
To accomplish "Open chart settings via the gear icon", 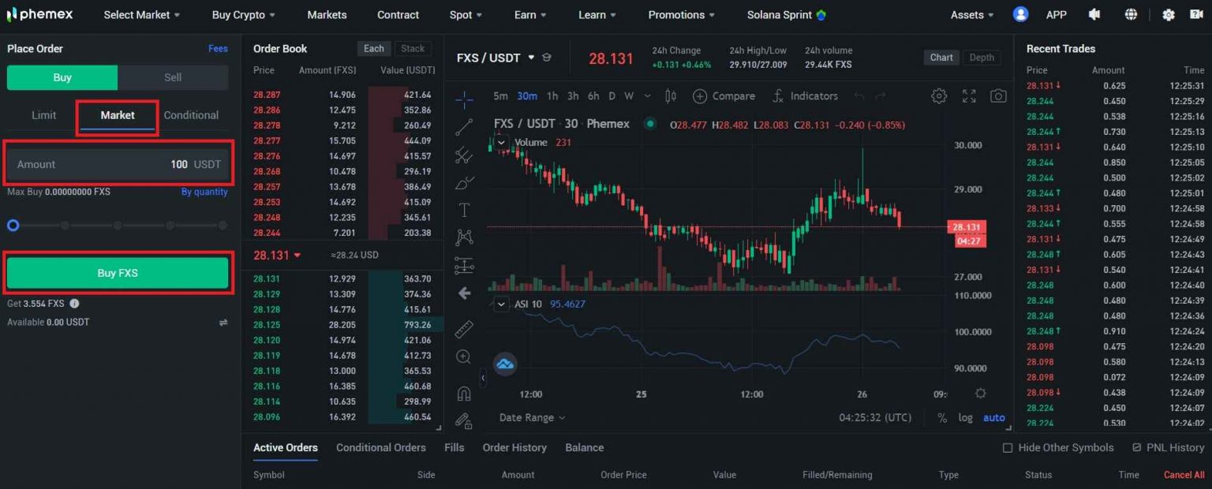I will coord(938,95).
